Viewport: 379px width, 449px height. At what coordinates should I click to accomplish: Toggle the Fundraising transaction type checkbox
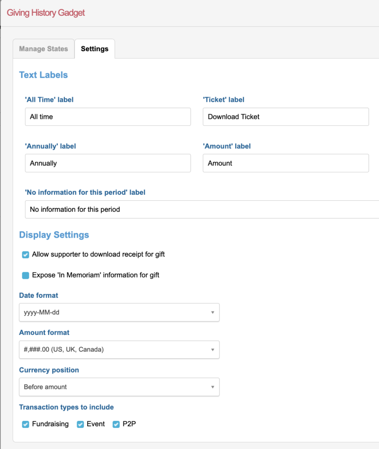(25, 424)
